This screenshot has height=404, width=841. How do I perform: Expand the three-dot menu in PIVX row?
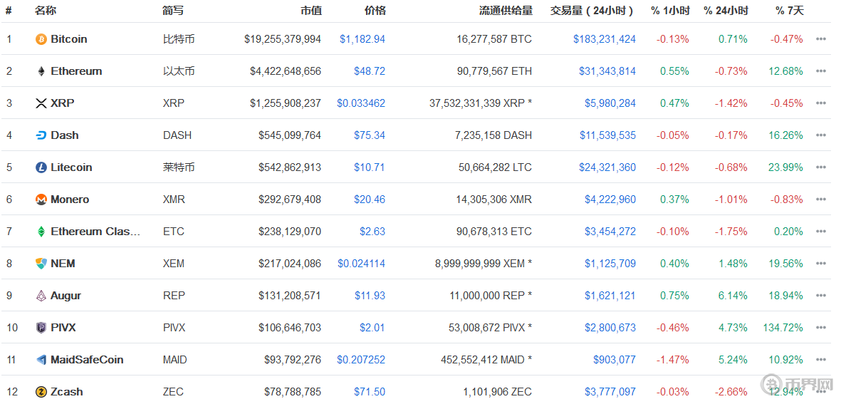pos(821,328)
